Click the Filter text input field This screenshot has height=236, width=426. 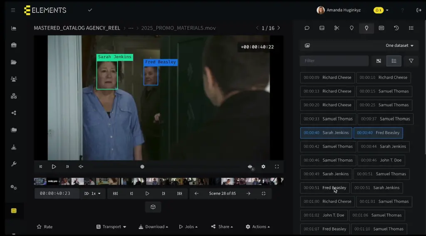pos(334,61)
